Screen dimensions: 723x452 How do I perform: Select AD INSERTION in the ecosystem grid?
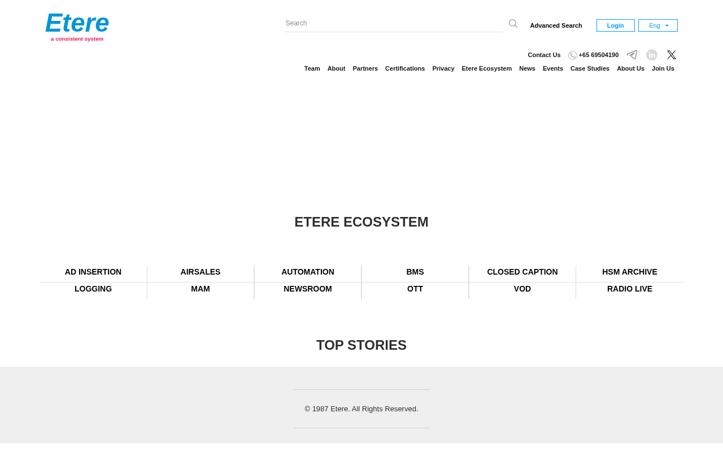[x=93, y=272]
